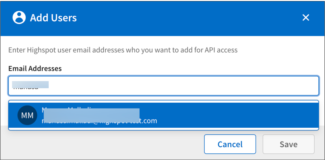325x160 pixels.
Task: Click the user silhouette icon in header
Action: click(x=19, y=18)
